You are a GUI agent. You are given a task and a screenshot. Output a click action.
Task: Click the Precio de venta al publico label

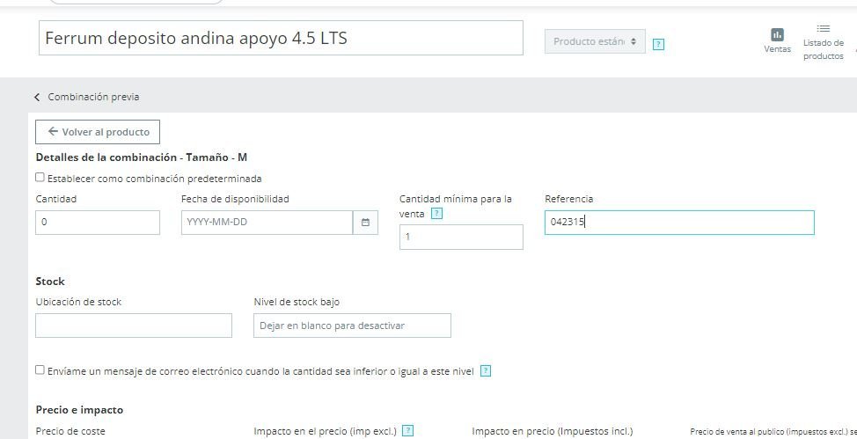pos(773,432)
